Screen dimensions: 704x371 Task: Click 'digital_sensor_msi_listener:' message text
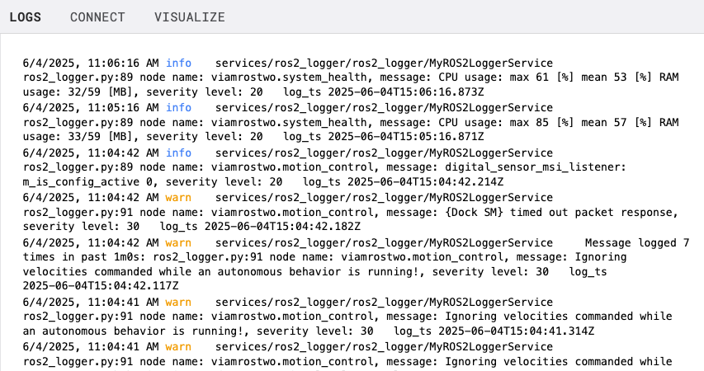coord(535,167)
